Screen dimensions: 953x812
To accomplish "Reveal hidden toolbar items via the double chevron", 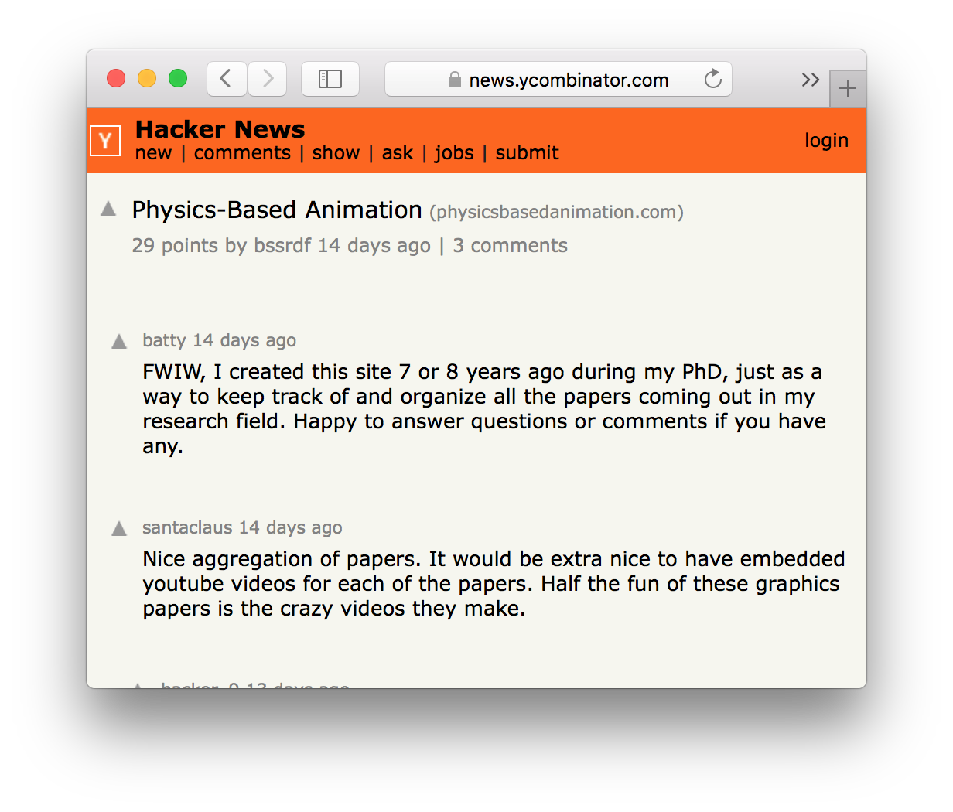I will pos(811,79).
